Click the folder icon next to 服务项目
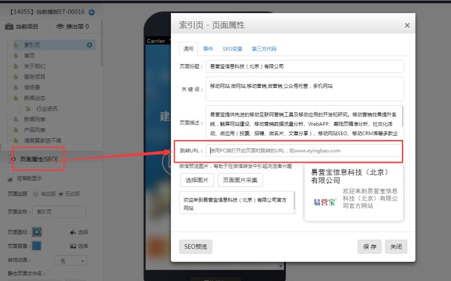The height and width of the screenshot is (281, 451). (x=16, y=77)
